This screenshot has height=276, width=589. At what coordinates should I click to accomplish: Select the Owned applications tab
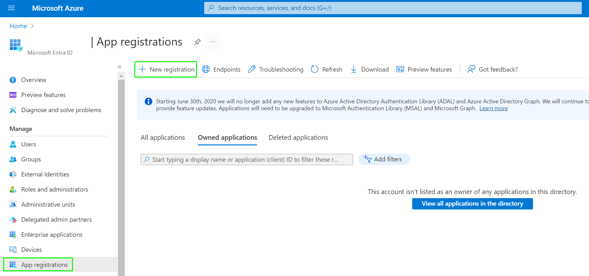(227, 138)
